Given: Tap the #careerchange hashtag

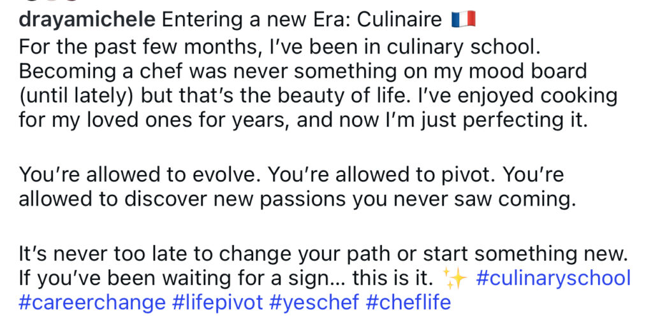Looking at the screenshot, I should [x=91, y=301].
